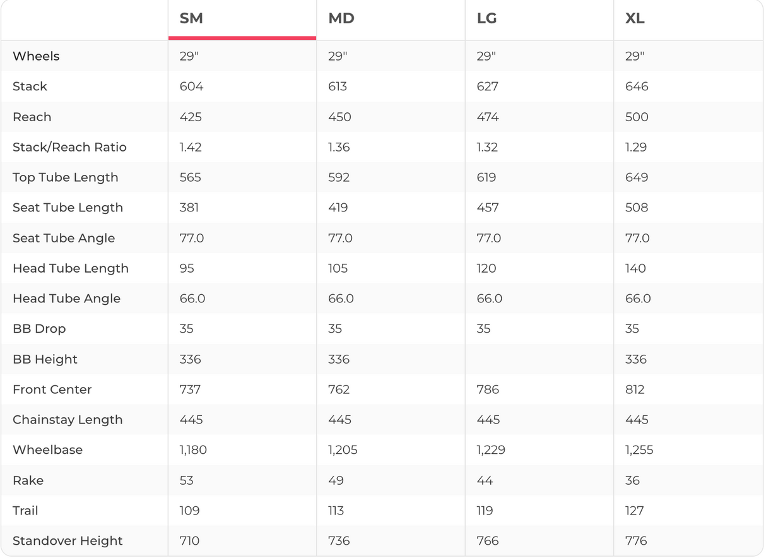
Task: Click the SM reach value 425
Action: pyautogui.click(x=191, y=117)
